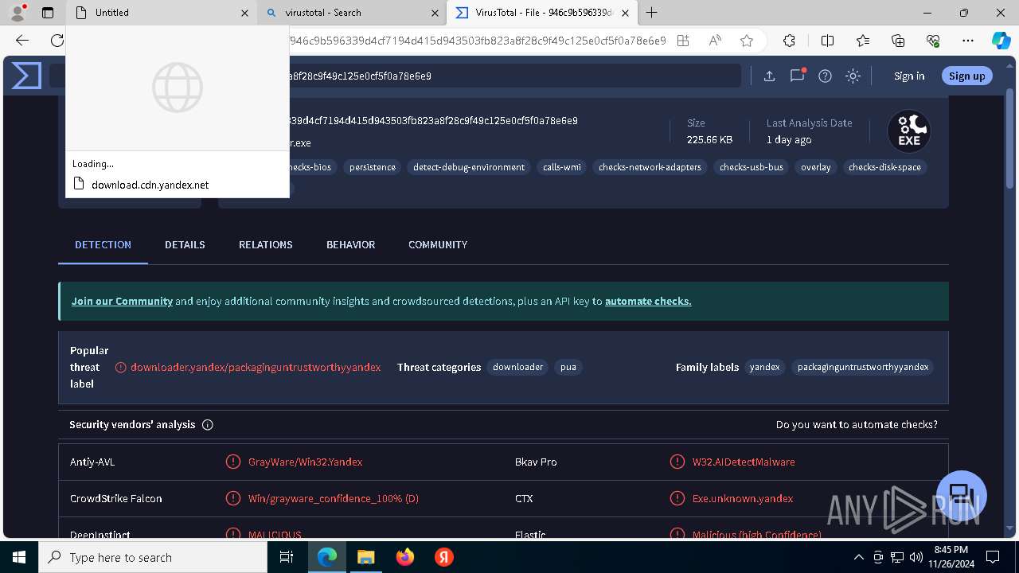Screen dimensions: 1019x573
Task: Click the Read aloud icon
Action: pyautogui.click(x=715, y=41)
